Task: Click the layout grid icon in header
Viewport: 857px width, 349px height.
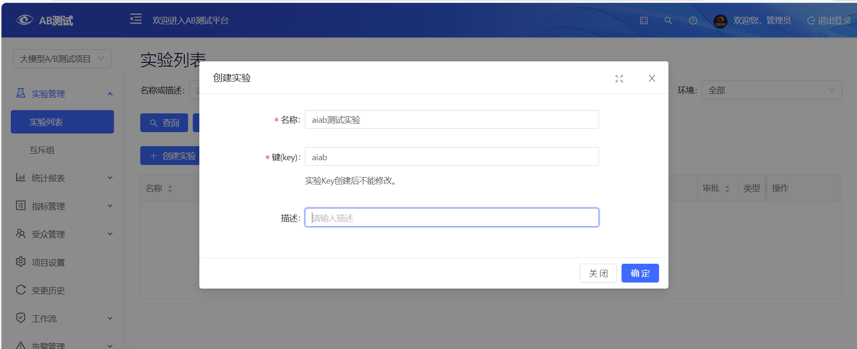Action: (x=644, y=21)
